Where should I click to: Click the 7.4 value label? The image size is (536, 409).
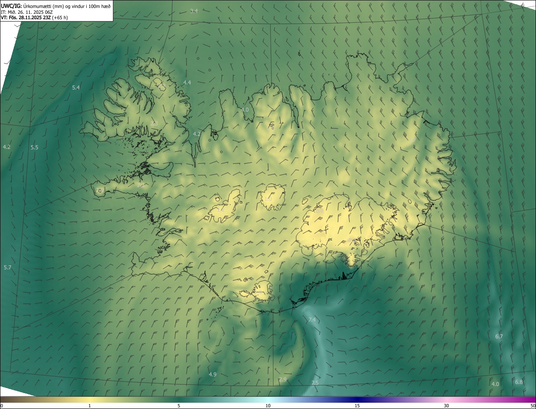312,320
